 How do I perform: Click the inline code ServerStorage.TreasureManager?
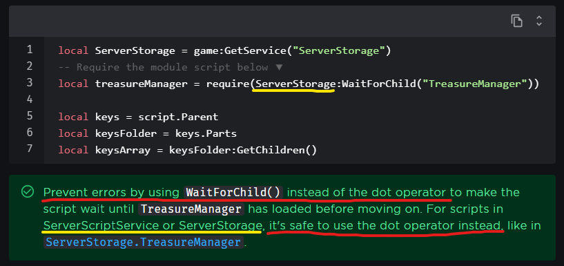144,242
